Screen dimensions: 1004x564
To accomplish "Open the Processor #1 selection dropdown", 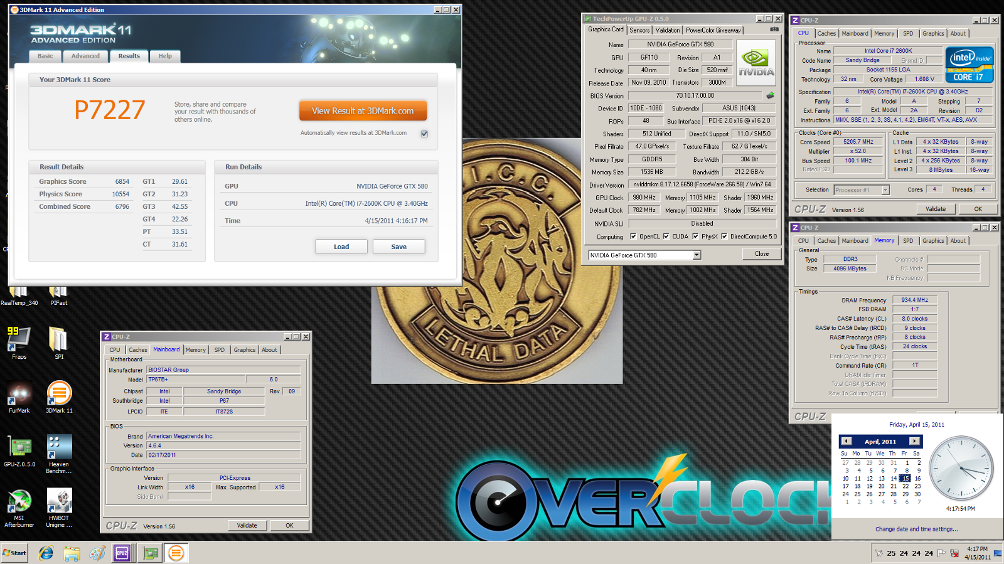I will point(885,190).
